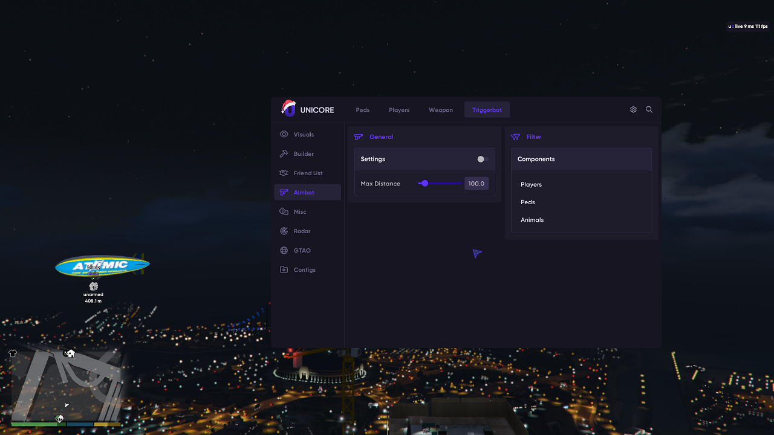Select Animals in Components filter
Viewport: 774px width, 435px height.
532,220
